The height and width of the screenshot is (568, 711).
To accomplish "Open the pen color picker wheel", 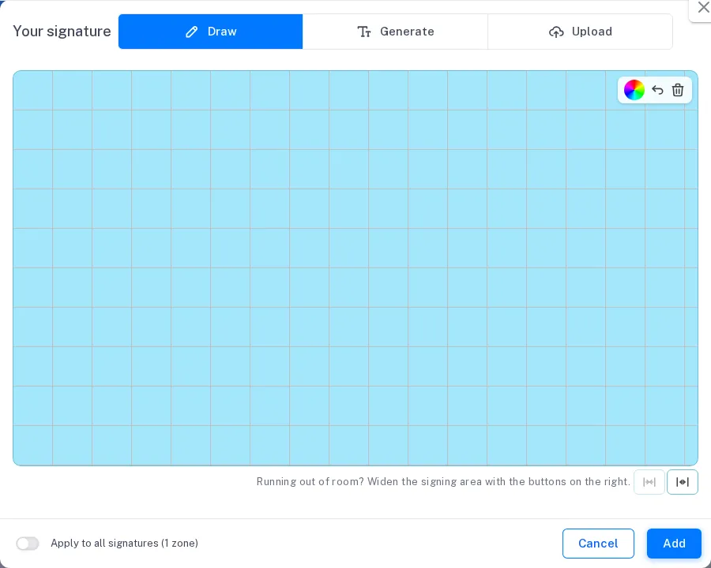I will coord(634,90).
